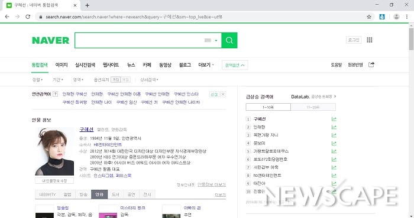Select the 앨범 profile tab

[x=67, y=194]
